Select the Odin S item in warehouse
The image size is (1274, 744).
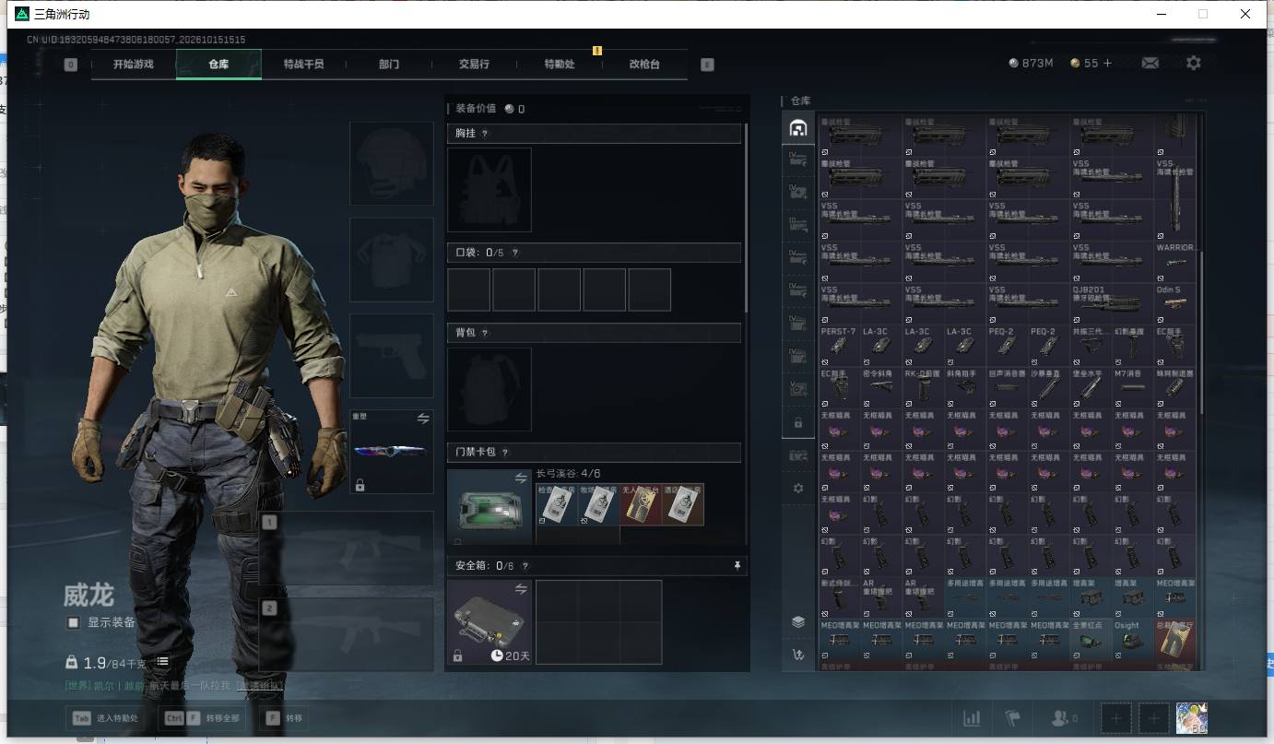(1175, 303)
